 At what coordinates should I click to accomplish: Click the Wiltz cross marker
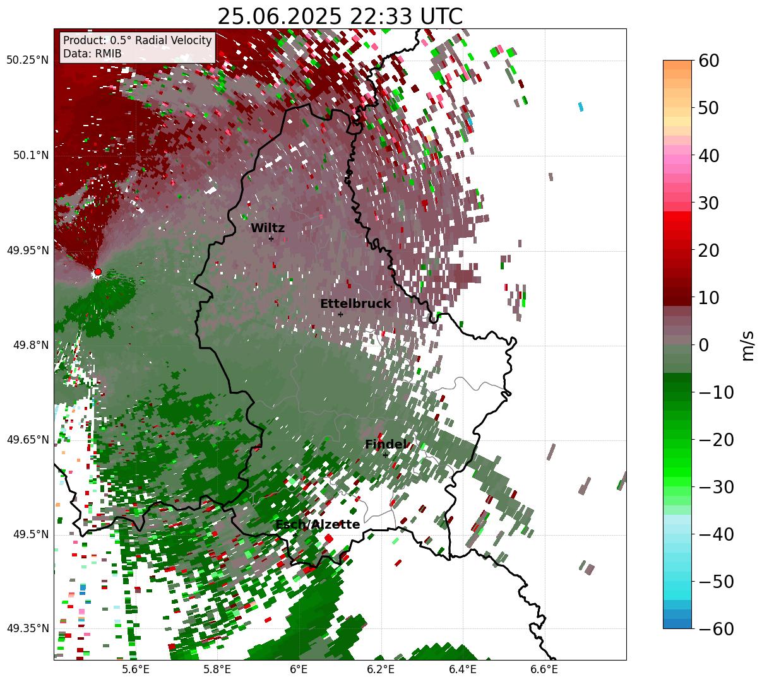[271, 238]
